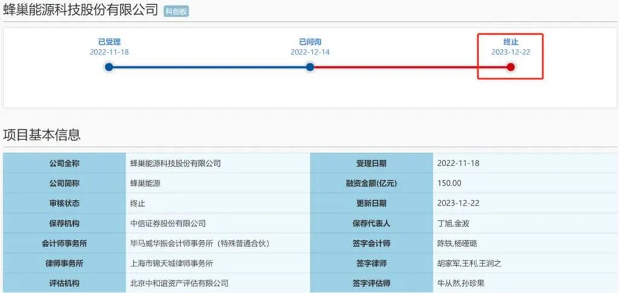Click the 公司全称 value 蜂巢能源科技股份有限公司
The width and height of the screenshot is (619, 293).
coord(175,163)
